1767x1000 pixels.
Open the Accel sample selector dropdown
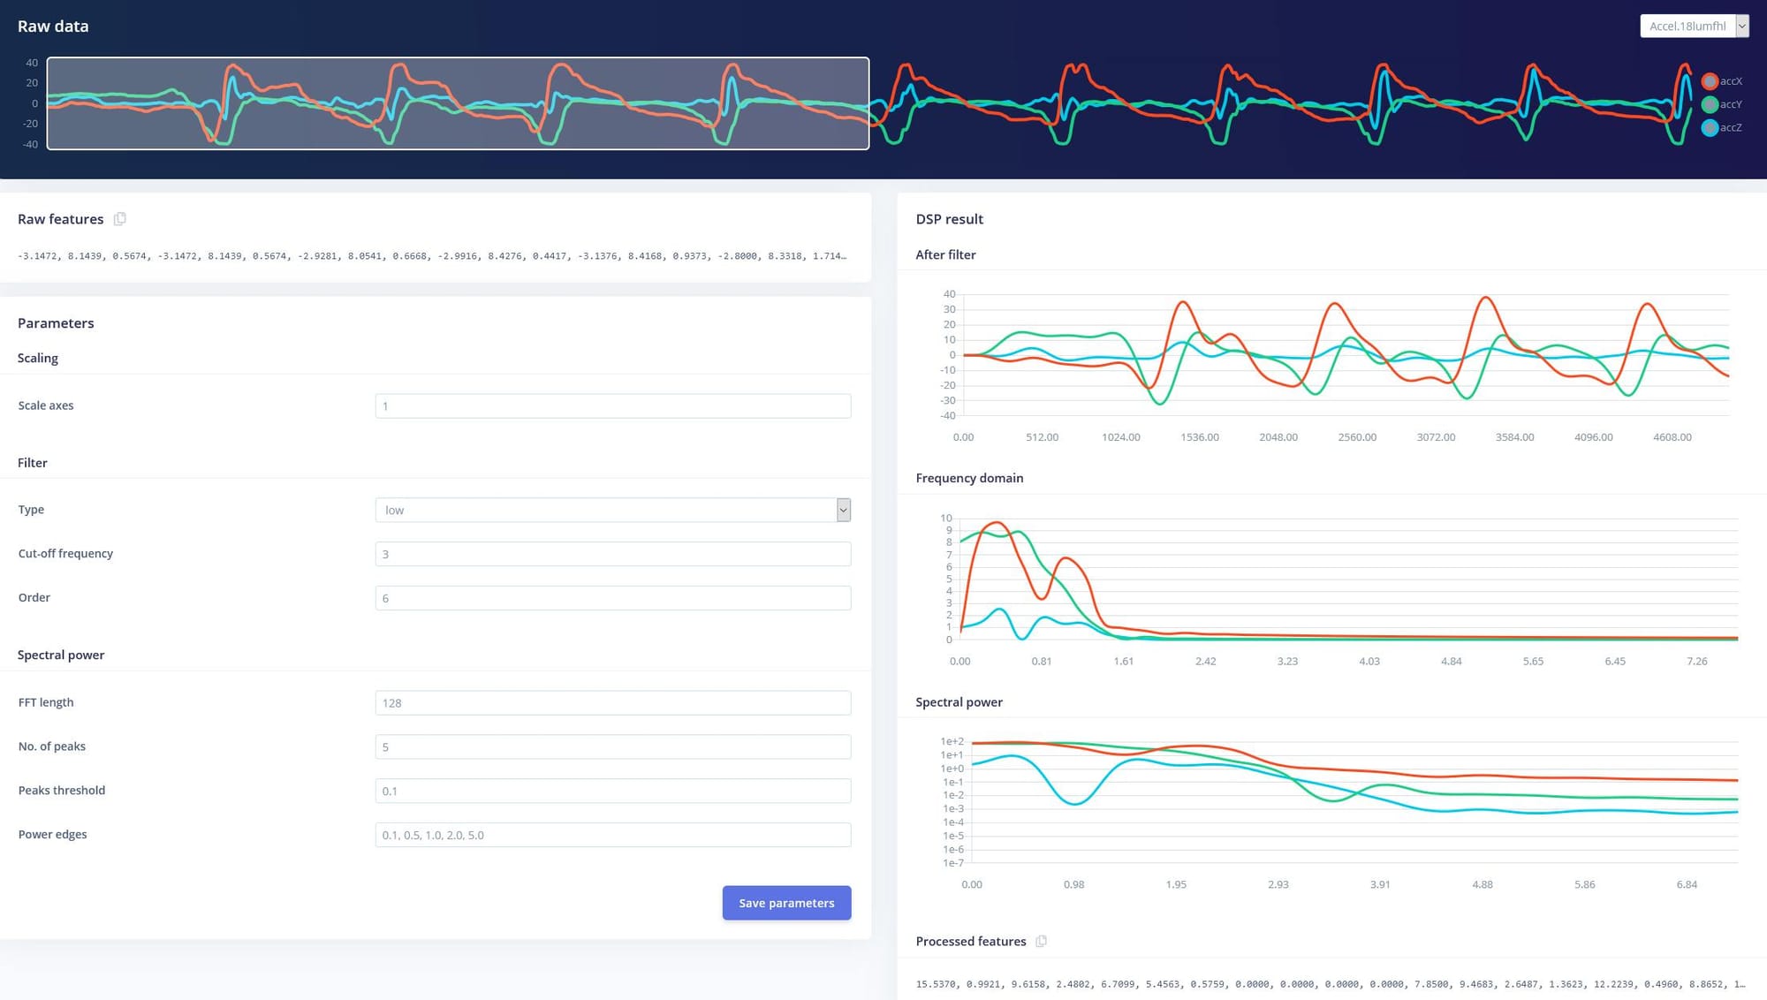1694,27
